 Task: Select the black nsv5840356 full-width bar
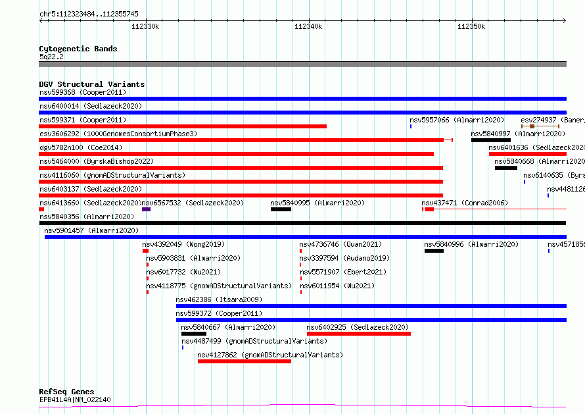pos(302,223)
